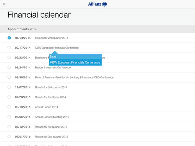Select the 09/17/2014 KBW Conference radio circle
The image size is (195, 146).
[x=9, y=48]
